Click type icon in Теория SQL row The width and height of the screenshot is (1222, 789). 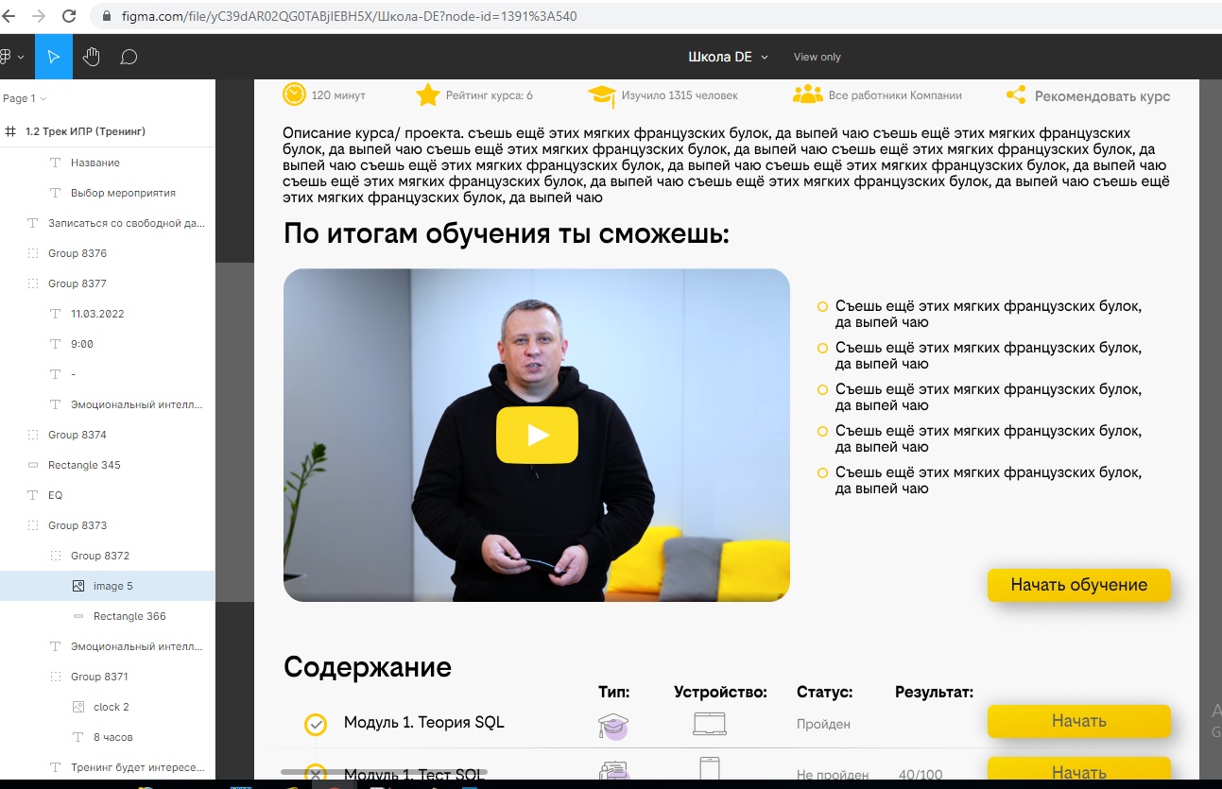coord(613,725)
